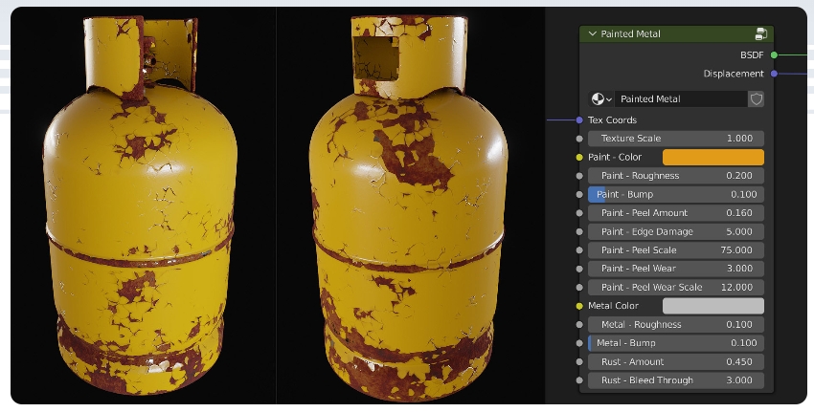Click the Rust - Amount field
814x412 pixels.
pos(676,361)
